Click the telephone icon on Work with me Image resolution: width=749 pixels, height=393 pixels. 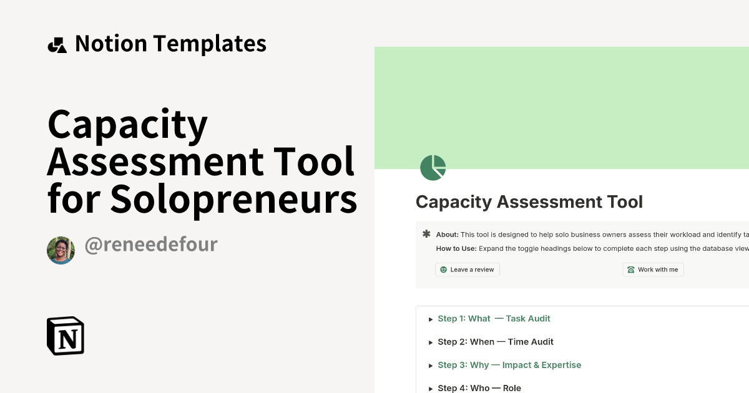630,269
